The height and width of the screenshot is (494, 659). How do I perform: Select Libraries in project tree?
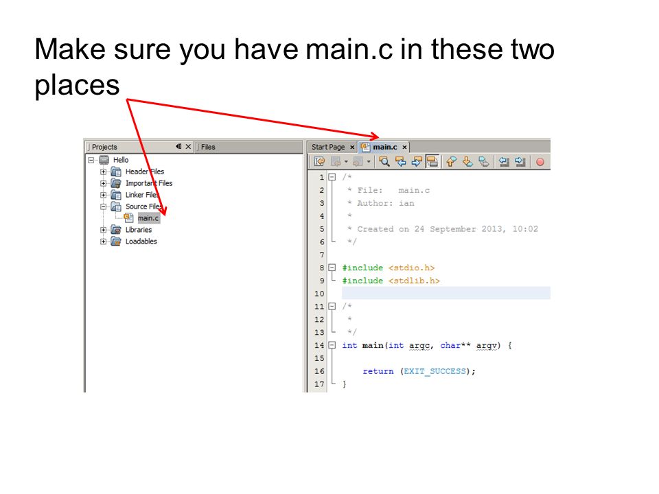138,230
